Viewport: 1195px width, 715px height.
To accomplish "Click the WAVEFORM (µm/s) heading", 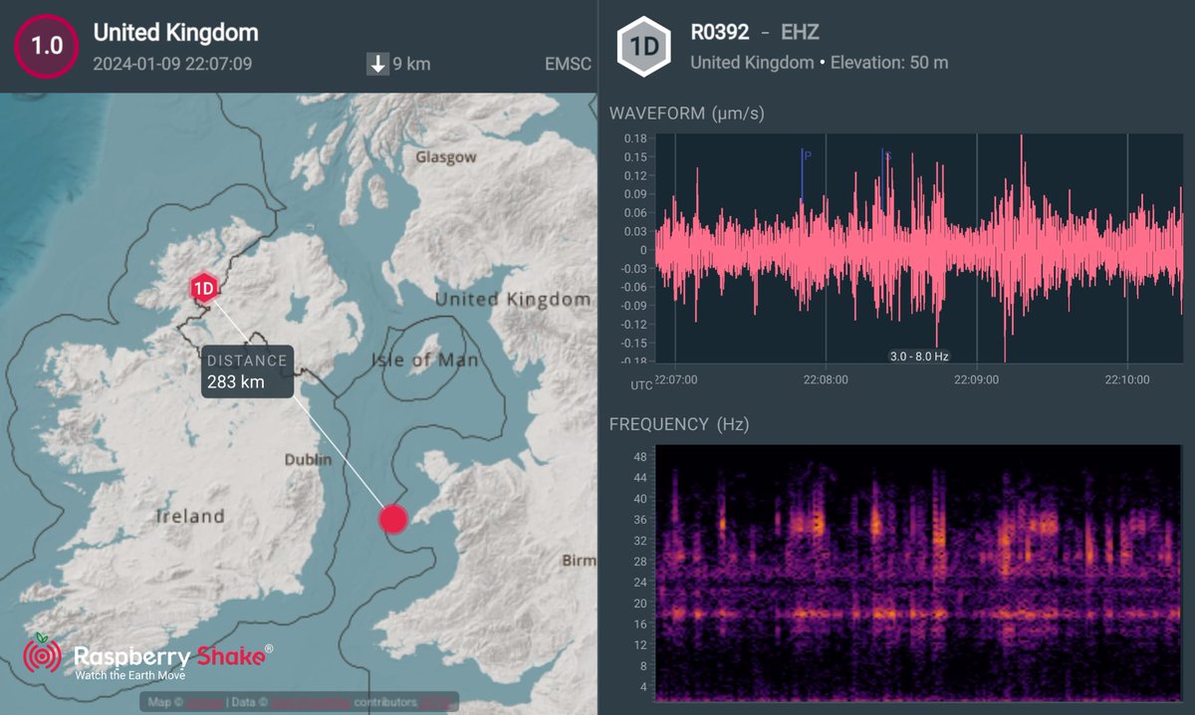I will pyautogui.click(x=687, y=114).
